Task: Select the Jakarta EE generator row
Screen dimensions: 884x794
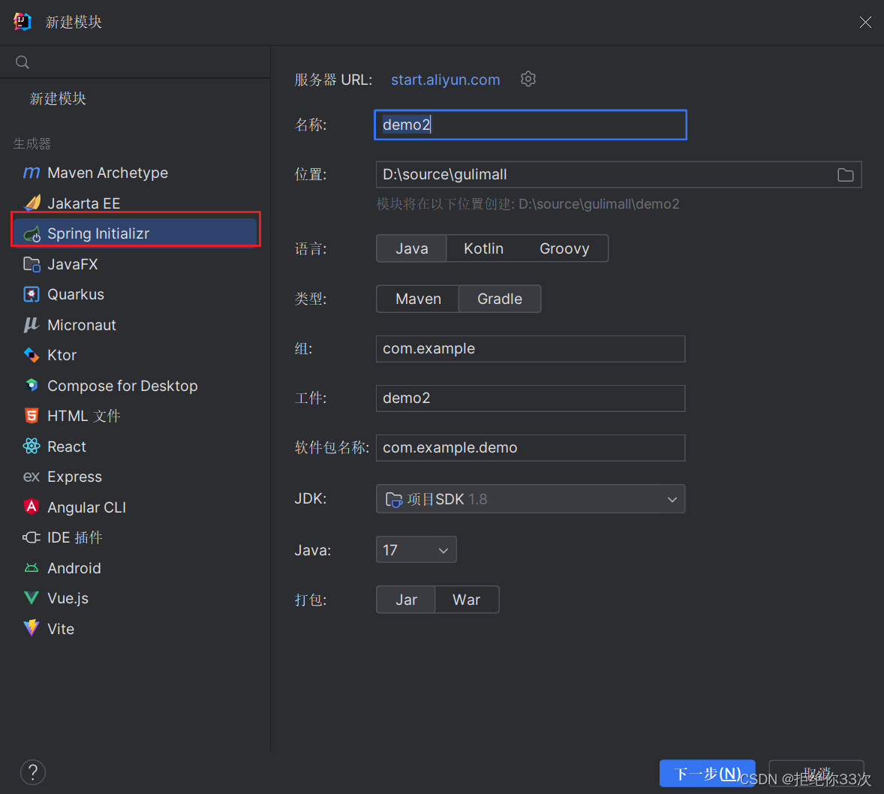Action: pos(135,203)
